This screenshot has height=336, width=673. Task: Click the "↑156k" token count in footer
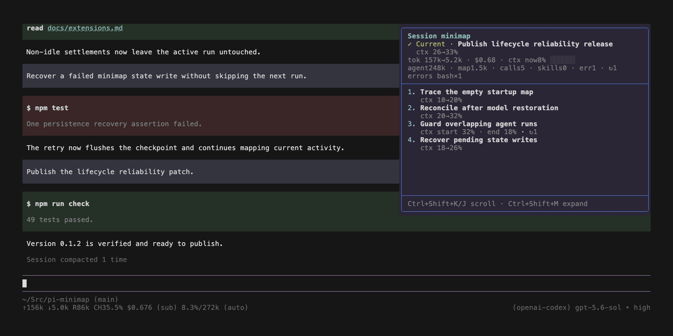click(33, 308)
